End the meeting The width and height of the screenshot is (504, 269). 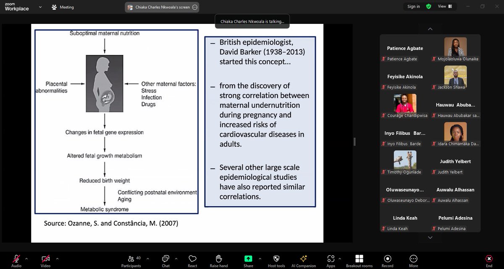[x=489, y=261]
